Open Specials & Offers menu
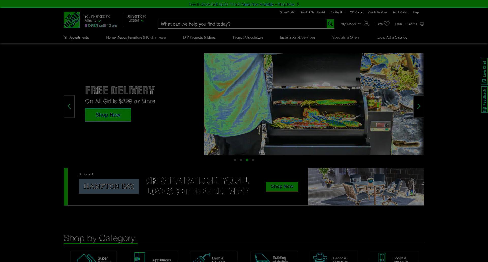488x262 pixels. pyautogui.click(x=346, y=37)
